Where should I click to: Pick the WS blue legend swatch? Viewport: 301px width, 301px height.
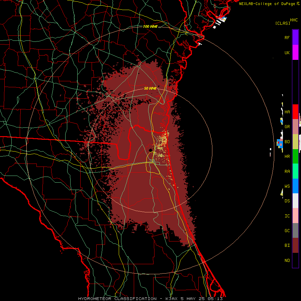(x=295, y=186)
